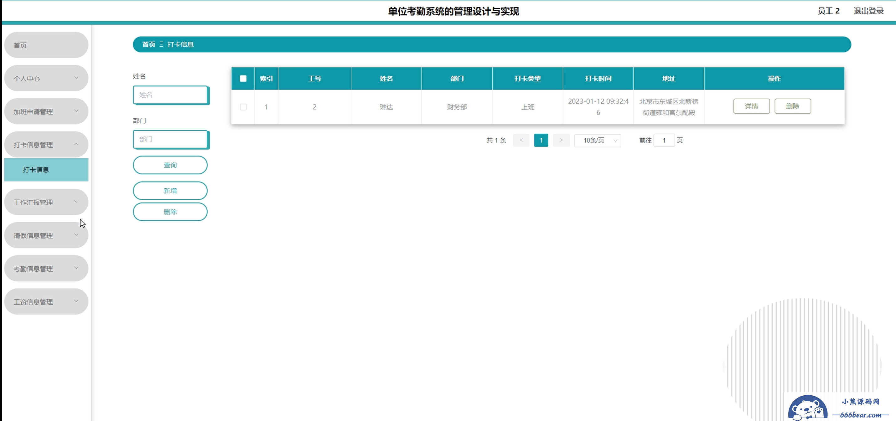
Task: Click the 部门 column header
Action: [457, 79]
